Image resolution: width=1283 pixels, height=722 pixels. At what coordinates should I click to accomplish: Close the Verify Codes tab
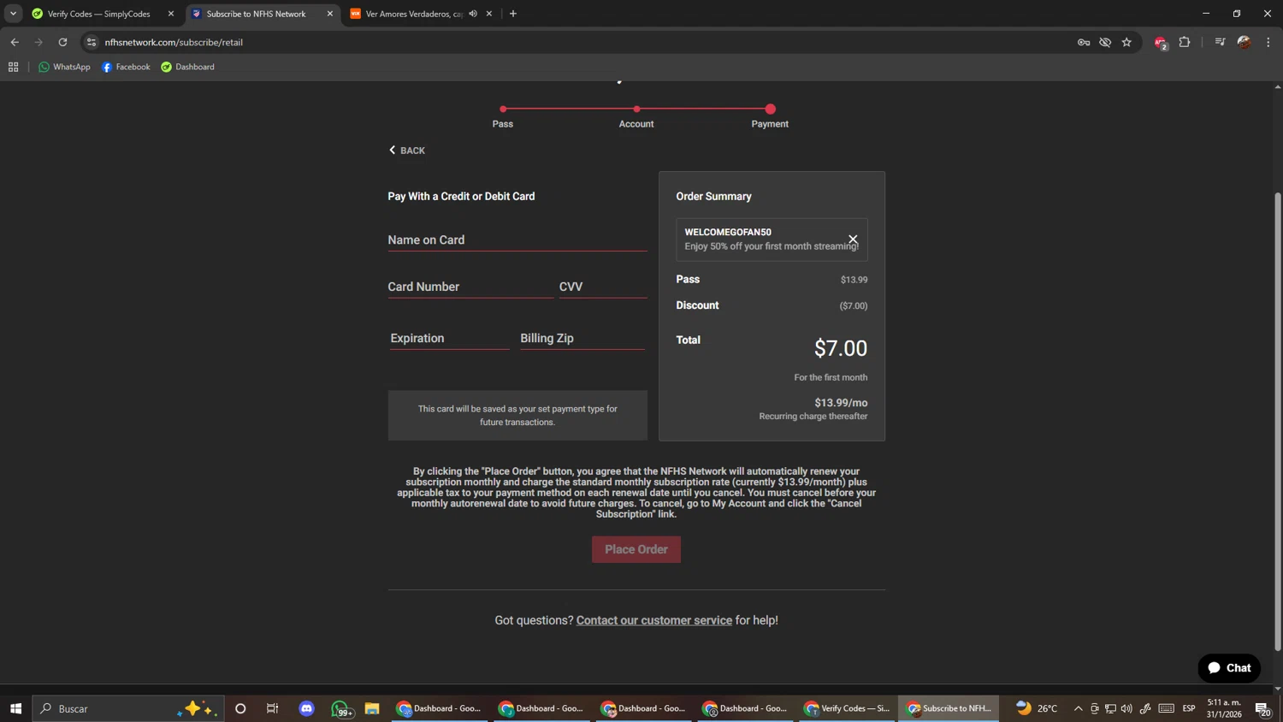pyautogui.click(x=170, y=14)
